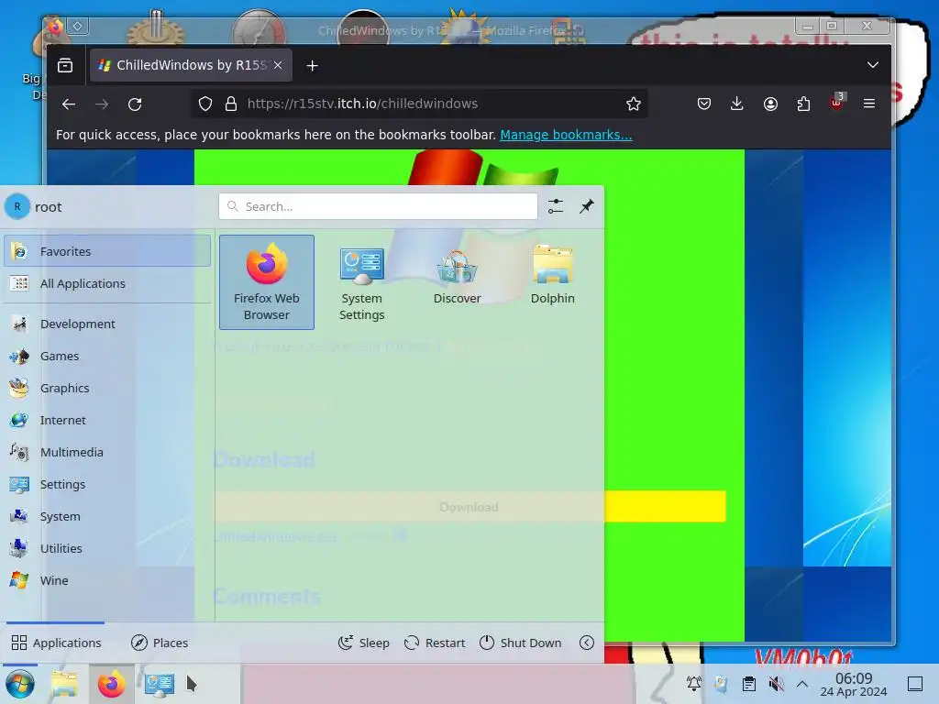The image size is (939, 704).
Task: Click the Restart button
Action: point(434,643)
